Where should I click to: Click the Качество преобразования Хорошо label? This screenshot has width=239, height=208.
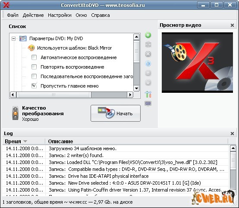click(43, 113)
